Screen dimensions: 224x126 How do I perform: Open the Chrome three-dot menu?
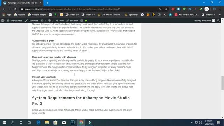coord(220,9)
